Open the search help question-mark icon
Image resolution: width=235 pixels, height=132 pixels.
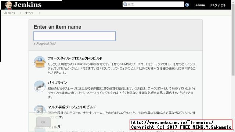tap(187, 5)
